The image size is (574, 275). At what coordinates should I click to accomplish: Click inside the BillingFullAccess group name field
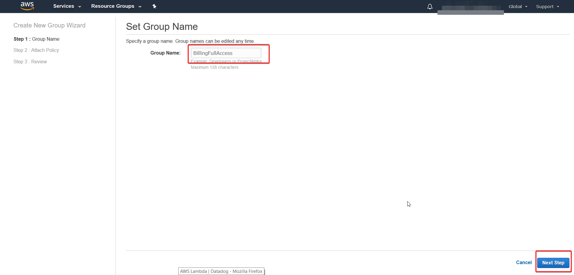coord(225,53)
